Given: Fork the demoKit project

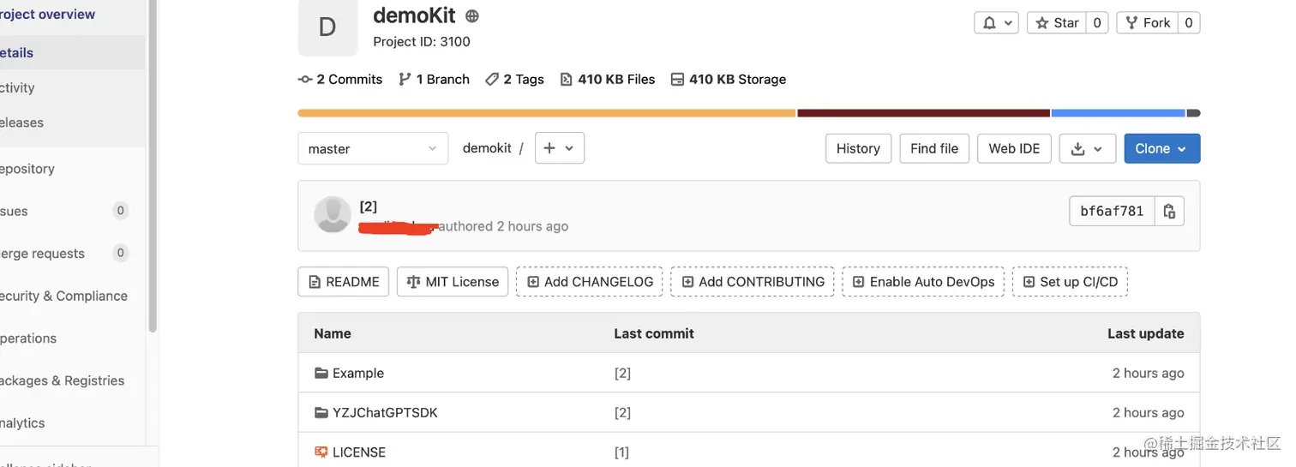Looking at the screenshot, I should (x=1148, y=23).
